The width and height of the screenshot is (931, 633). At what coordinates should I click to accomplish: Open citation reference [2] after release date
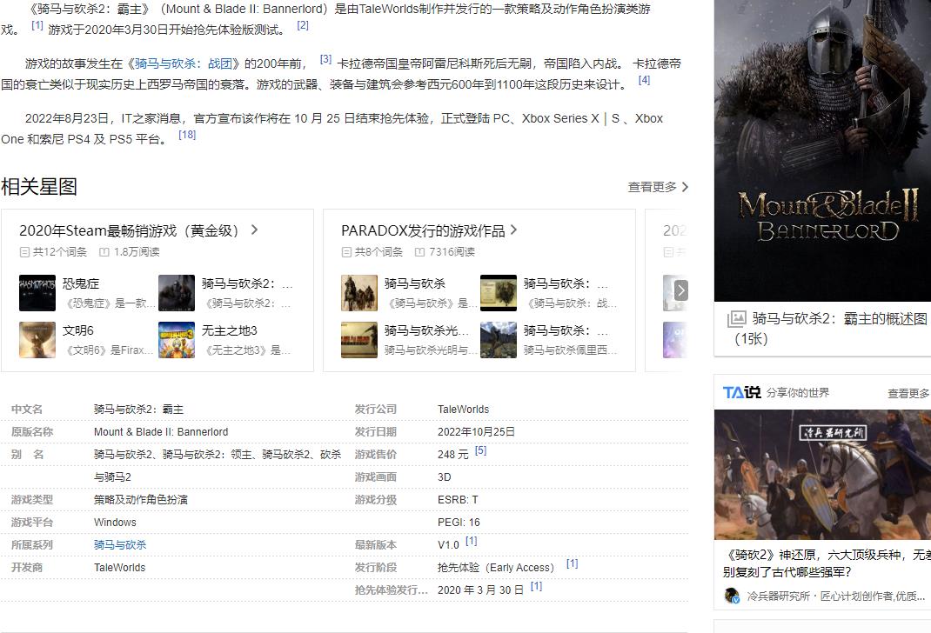303,25
